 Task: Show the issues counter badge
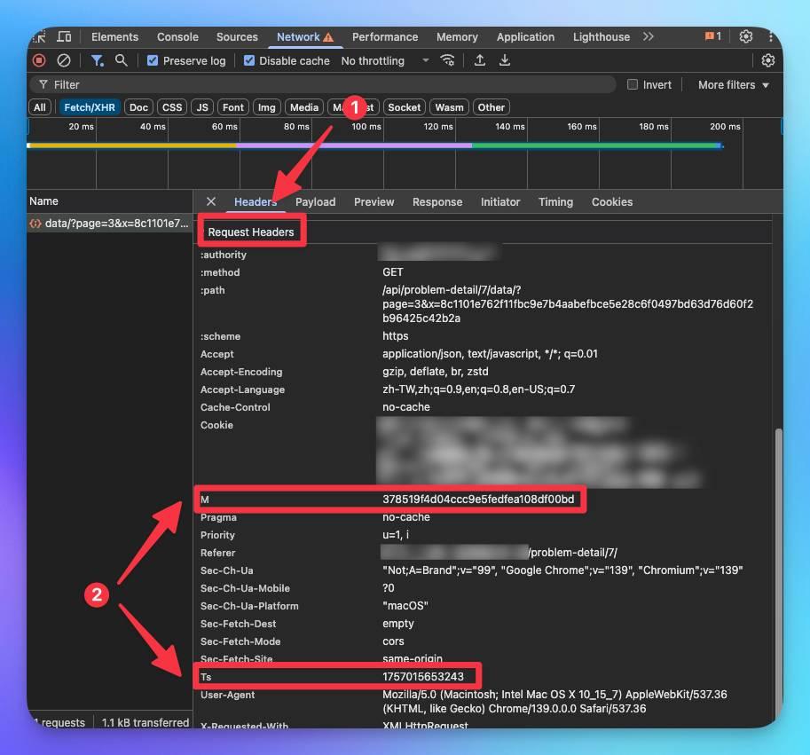(713, 36)
